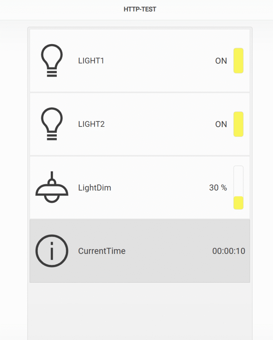Toggle the LIGHT1 yellow switch

point(238,61)
